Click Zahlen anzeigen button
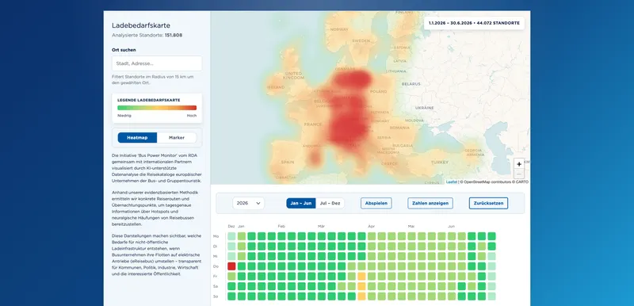Image resolution: width=634 pixels, height=306 pixels. coord(430,203)
